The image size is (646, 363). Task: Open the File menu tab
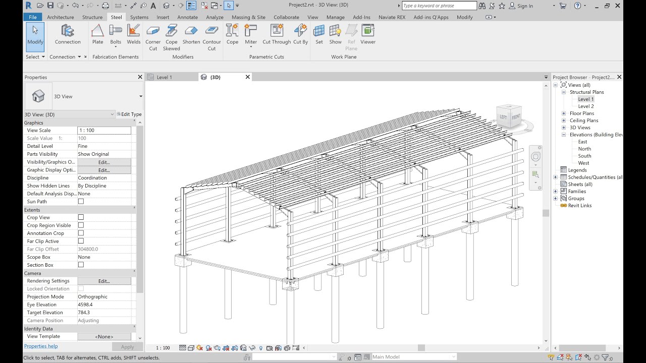pyautogui.click(x=33, y=17)
